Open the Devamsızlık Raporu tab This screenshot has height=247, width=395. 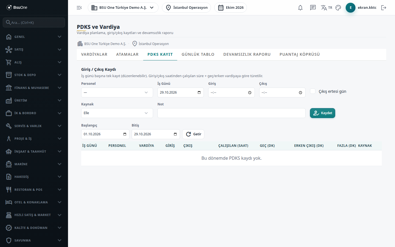pyautogui.click(x=247, y=54)
